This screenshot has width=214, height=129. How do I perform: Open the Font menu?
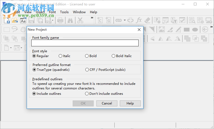[x=52, y=12]
